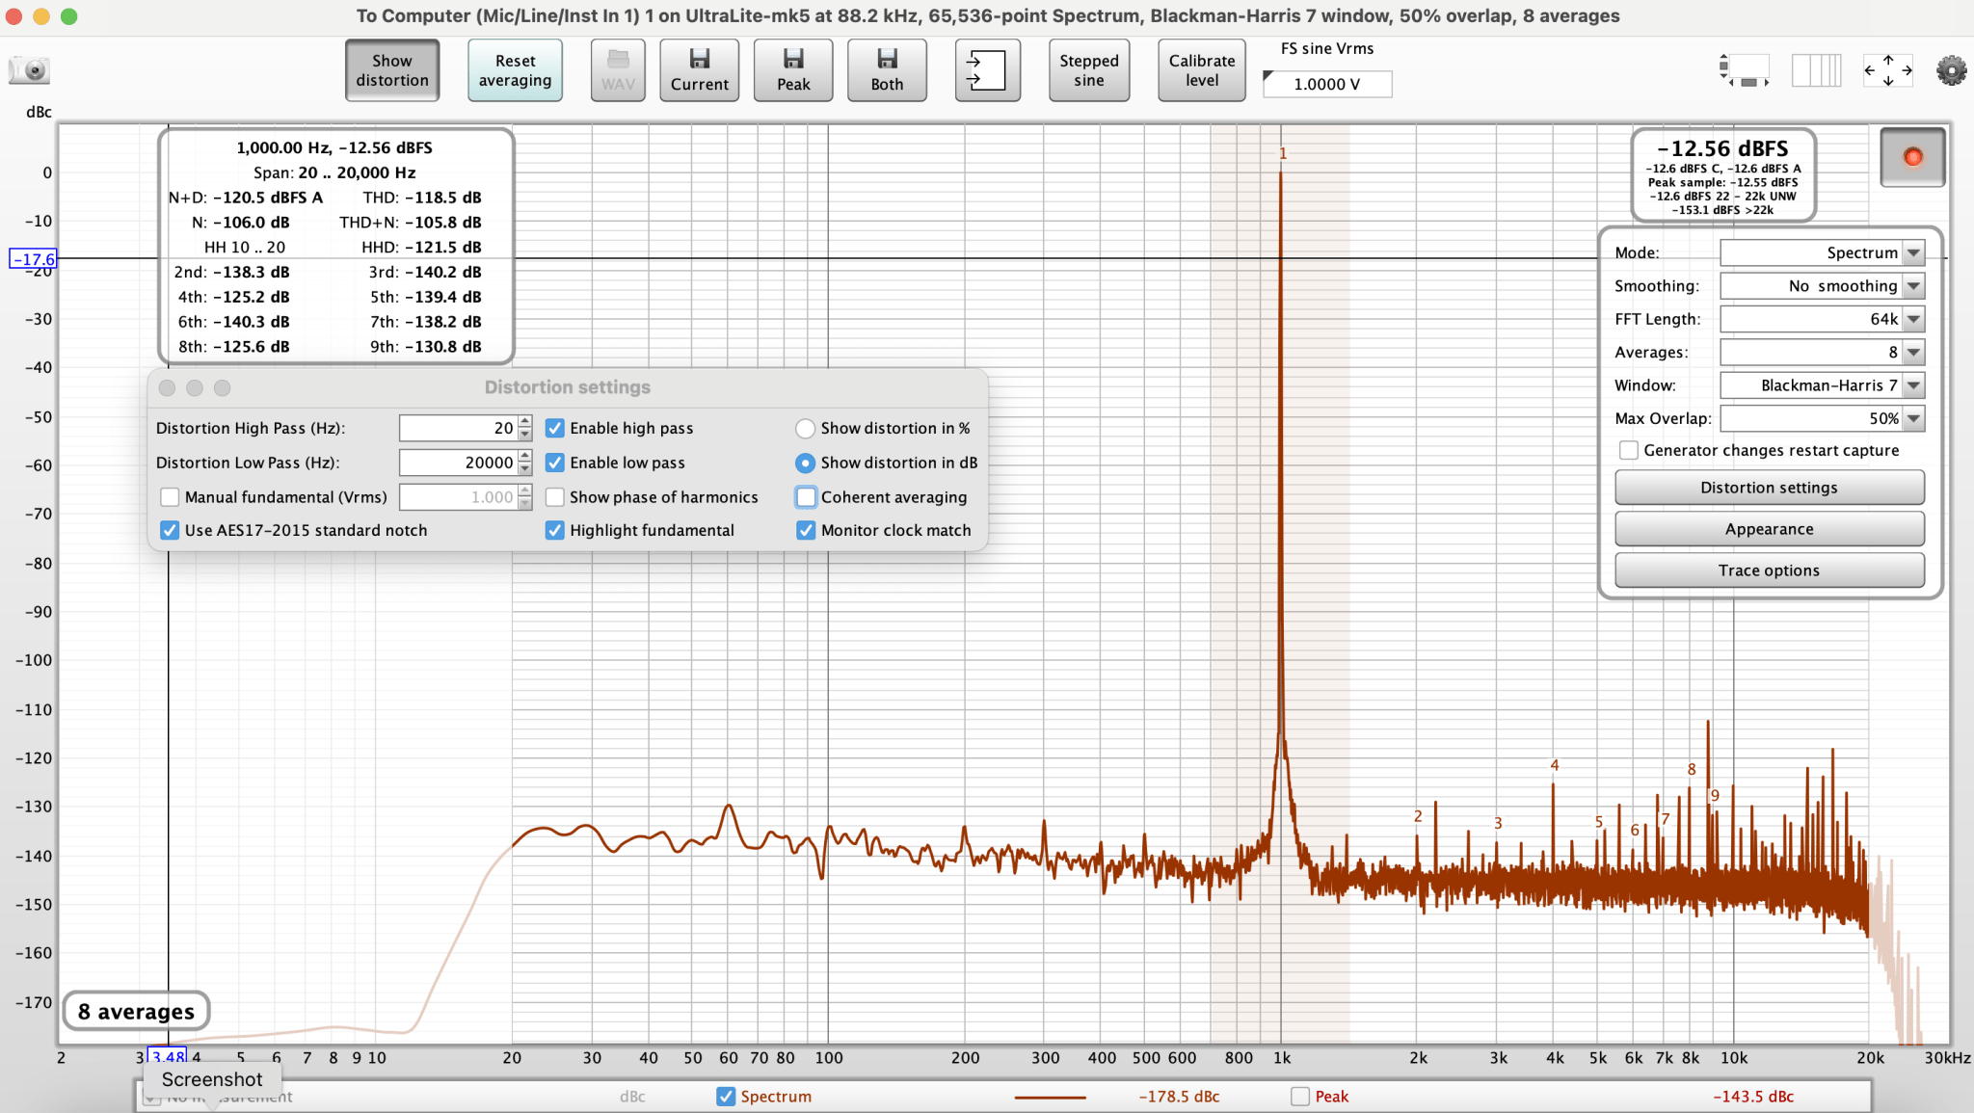Click the Save Peak disk icon
The width and height of the screenshot is (1974, 1113).
(x=793, y=70)
